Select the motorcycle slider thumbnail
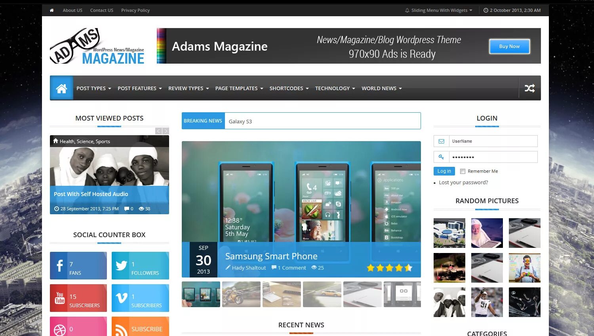594x336 pixels. [241, 294]
